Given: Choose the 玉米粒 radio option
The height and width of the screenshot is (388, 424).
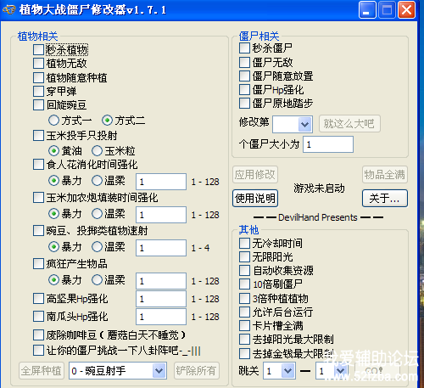Looking at the screenshot, I should [x=97, y=151].
